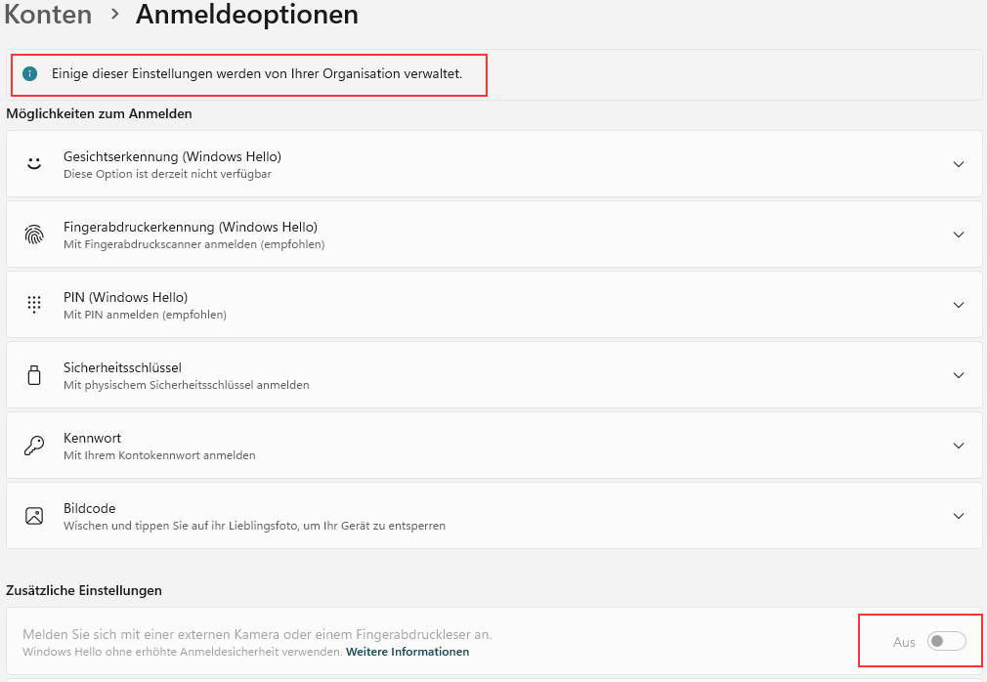The image size is (987, 682).
Task: Click the 'Wischen und tippen Sie' description
Action: (x=254, y=527)
